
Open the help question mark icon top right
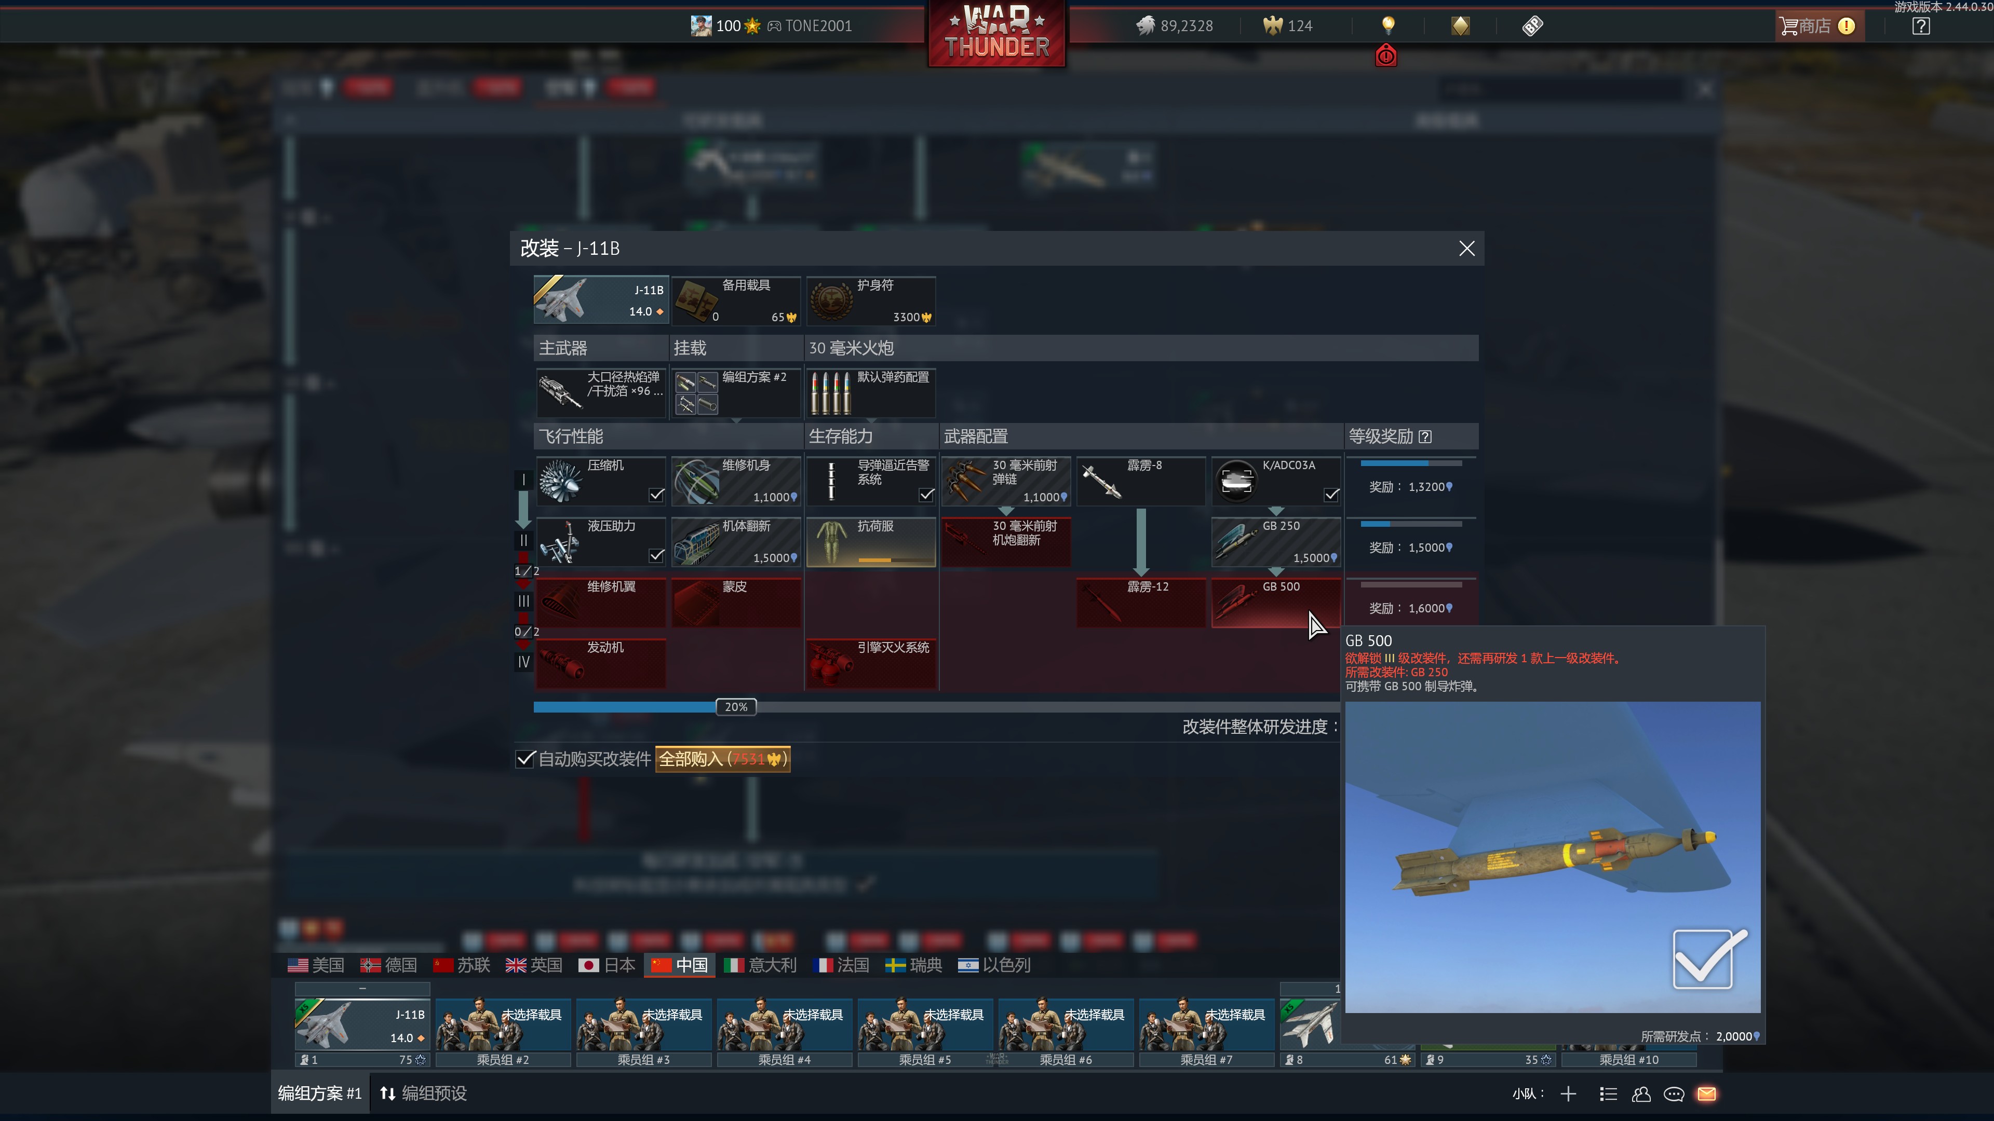(x=1920, y=25)
